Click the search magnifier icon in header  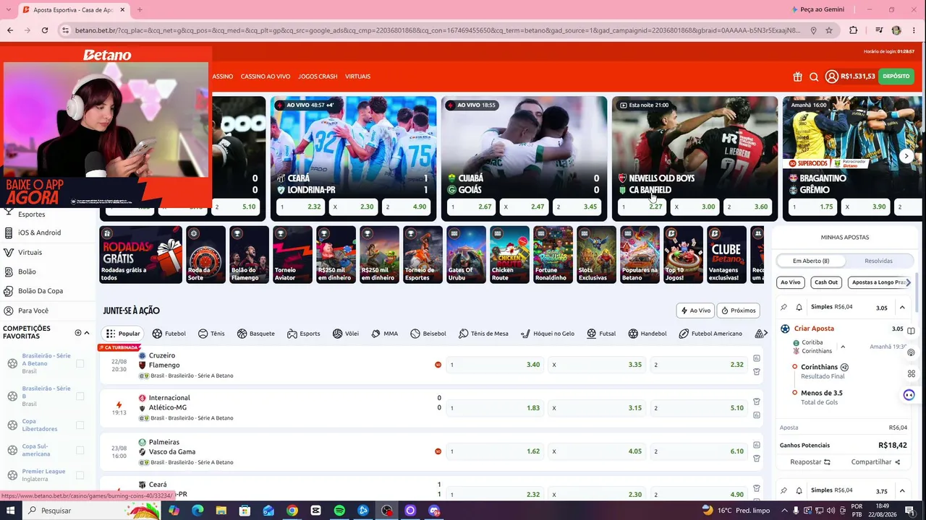[x=814, y=77]
